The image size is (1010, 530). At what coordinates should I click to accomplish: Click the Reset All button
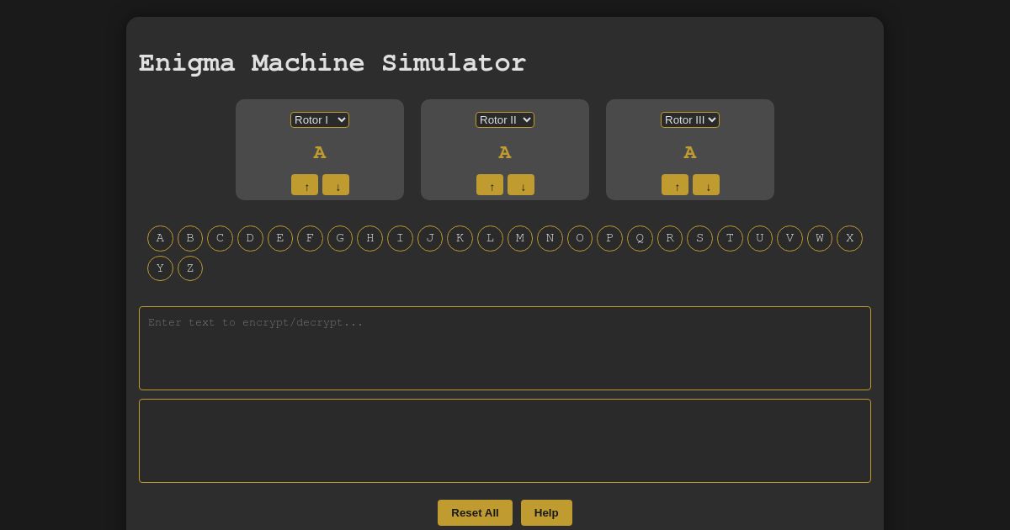coord(475,512)
